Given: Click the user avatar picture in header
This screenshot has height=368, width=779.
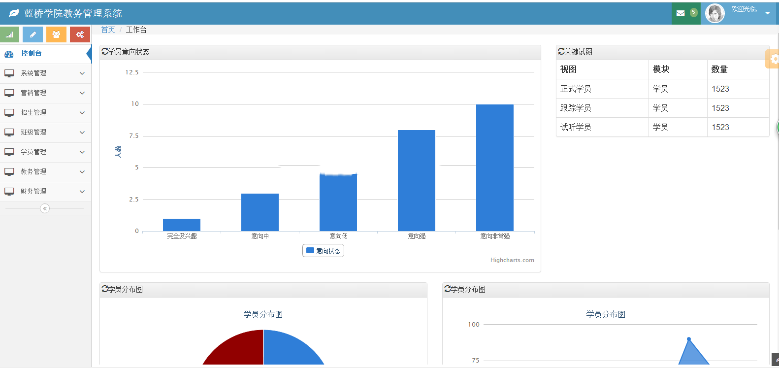Looking at the screenshot, I should coord(714,13).
